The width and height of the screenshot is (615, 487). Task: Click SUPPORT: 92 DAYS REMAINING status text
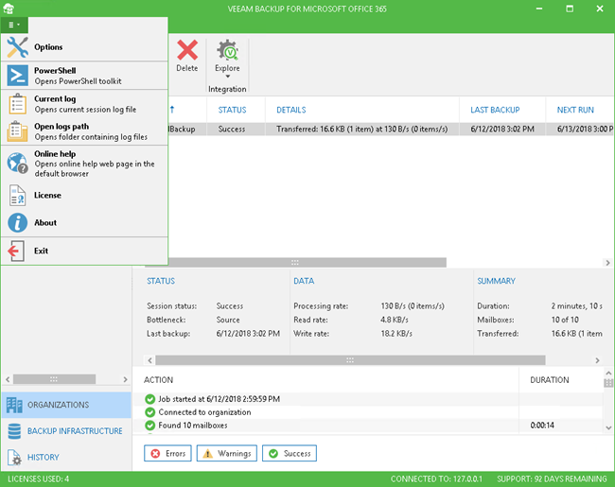[x=552, y=479]
